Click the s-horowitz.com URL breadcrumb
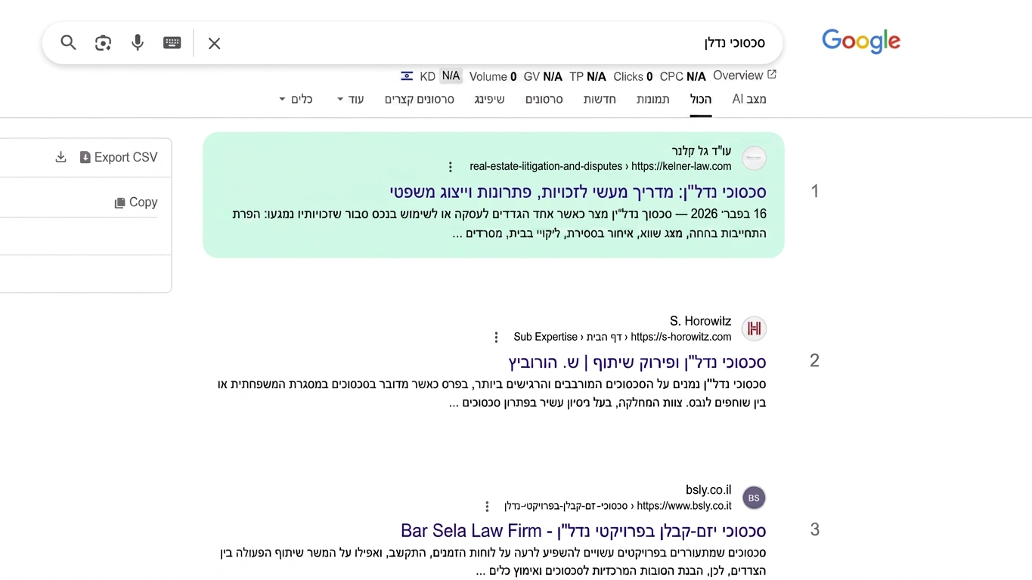This screenshot has height=580, width=1032. (x=623, y=337)
